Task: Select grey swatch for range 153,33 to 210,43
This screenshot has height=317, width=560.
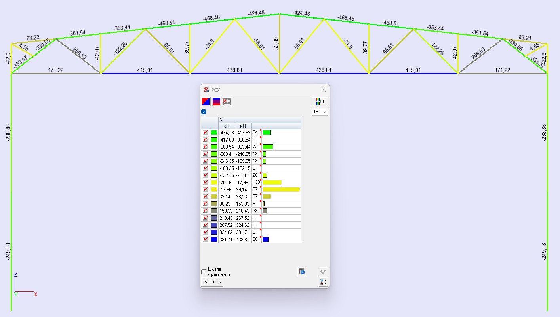Action: click(x=214, y=211)
